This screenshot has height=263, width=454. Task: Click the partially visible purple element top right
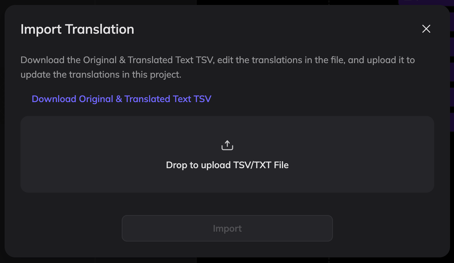pyautogui.click(x=426, y=3)
